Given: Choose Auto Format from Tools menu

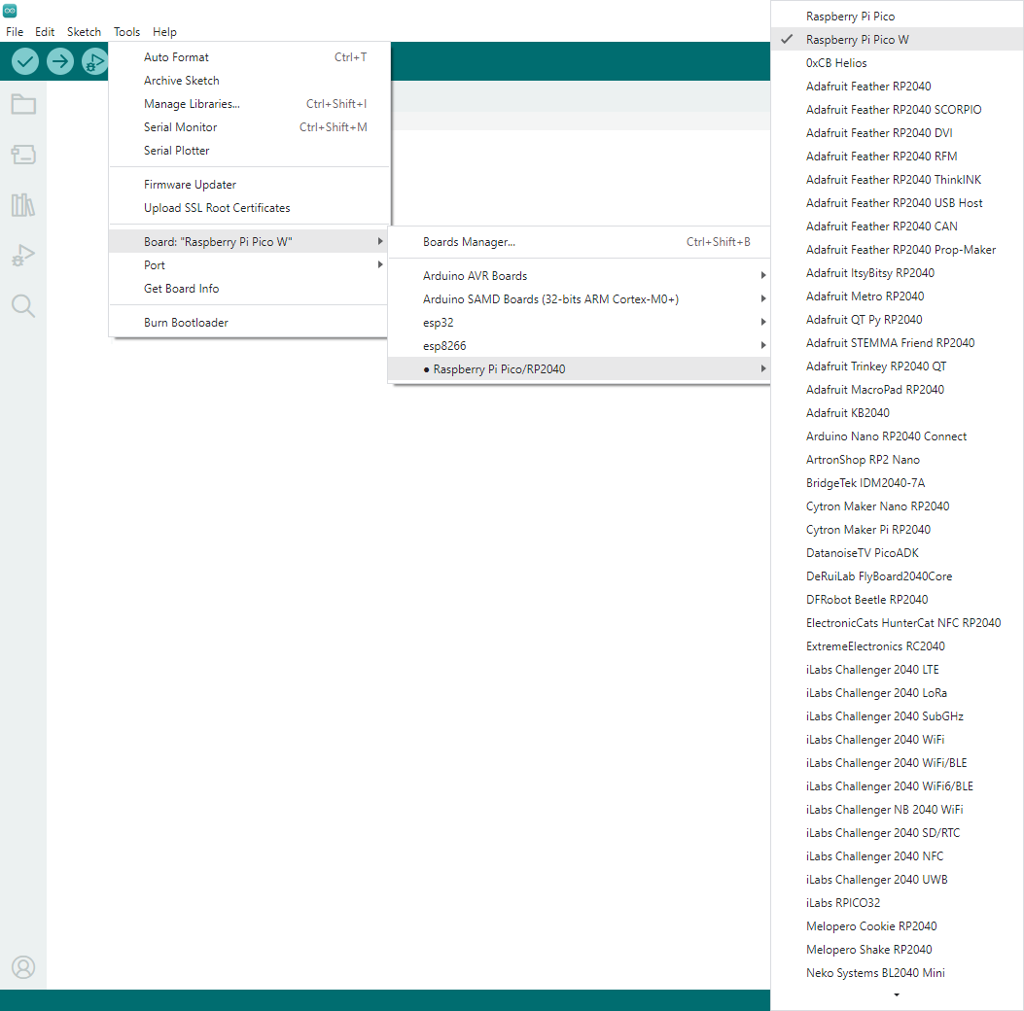Looking at the screenshot, I should (250, 57).
